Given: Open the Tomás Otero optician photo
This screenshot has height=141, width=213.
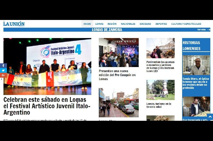Looking at the screenshot, I should pos(196,65).
